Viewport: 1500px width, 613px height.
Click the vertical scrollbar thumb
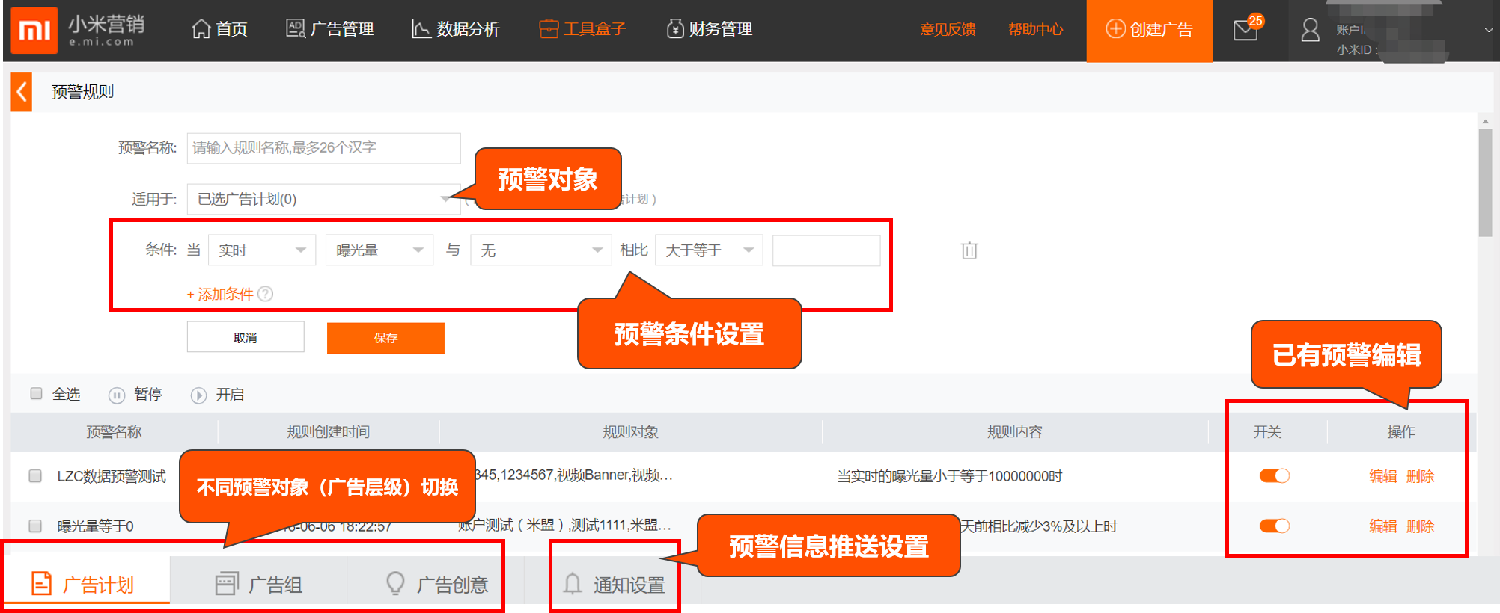coord(1485,183)
